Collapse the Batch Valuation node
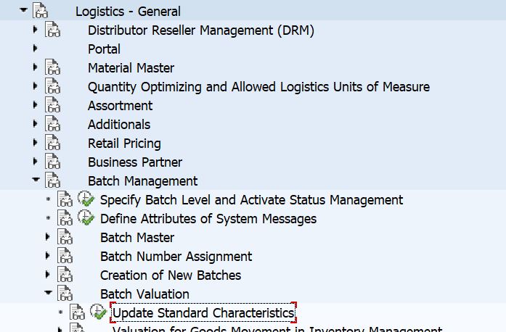 pos(48,293)
